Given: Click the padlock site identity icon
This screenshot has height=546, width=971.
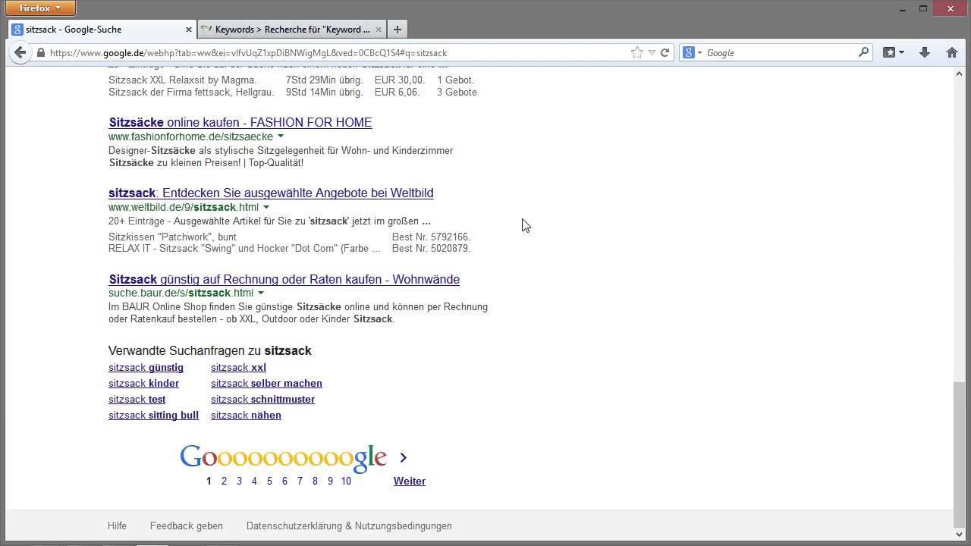Looking at the screenshot, I should 40,53.
